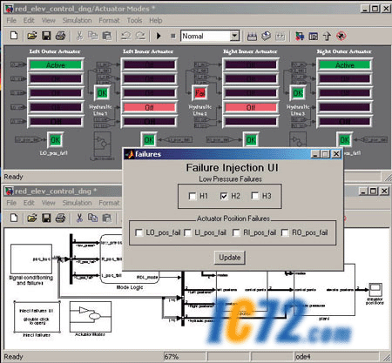Tick the H3 low pressure failure checkbox
Image resolution: width=392 pixels, height=363 pixels.
coord(255,196)
